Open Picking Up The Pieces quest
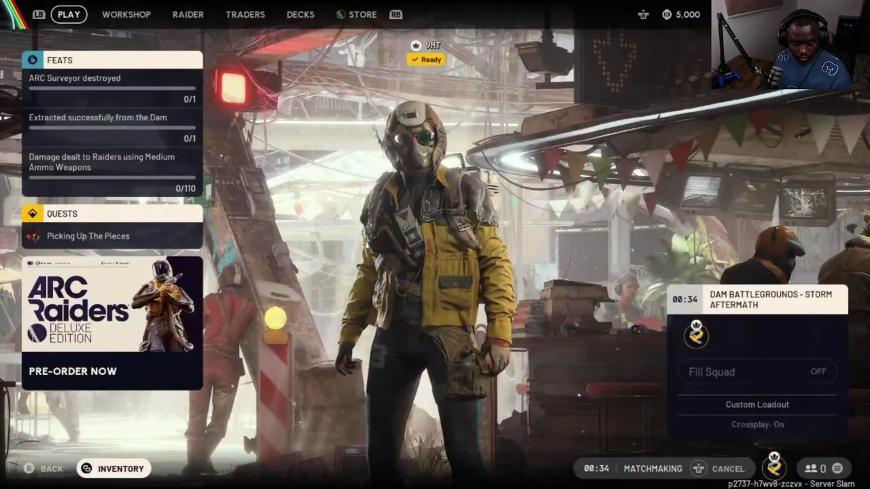Viewport: 870px width, 489px height. [x=112, y=236]
